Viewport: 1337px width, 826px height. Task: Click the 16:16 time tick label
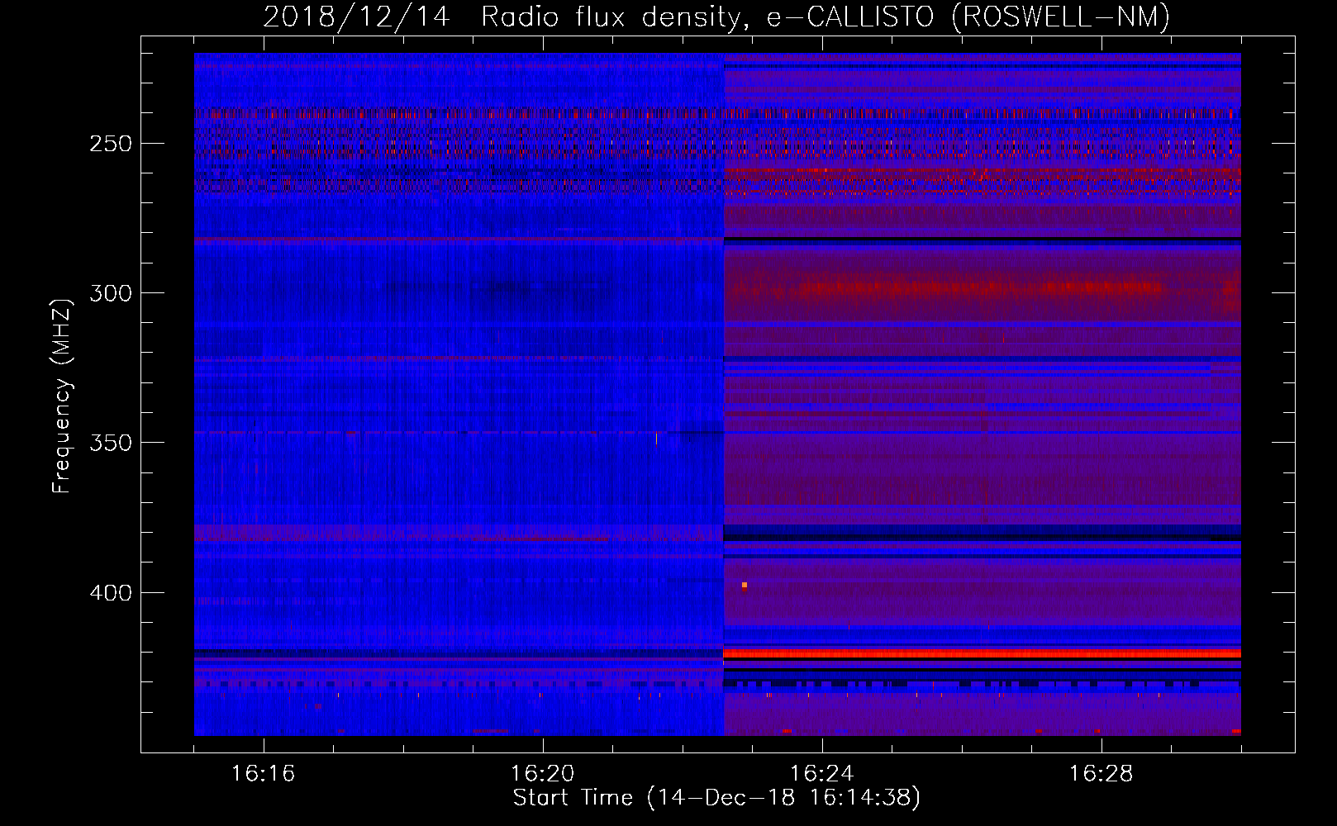[x=264, y=774]
